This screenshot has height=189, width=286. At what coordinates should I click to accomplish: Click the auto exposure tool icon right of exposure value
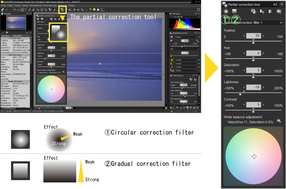click(x=198, y=41)
